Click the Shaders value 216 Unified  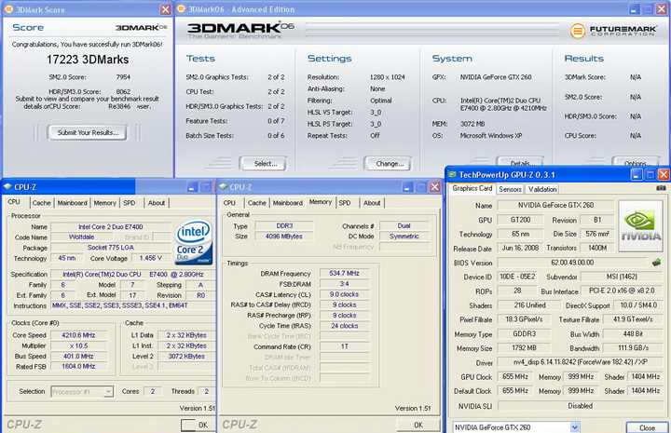[x=529, y=305]
